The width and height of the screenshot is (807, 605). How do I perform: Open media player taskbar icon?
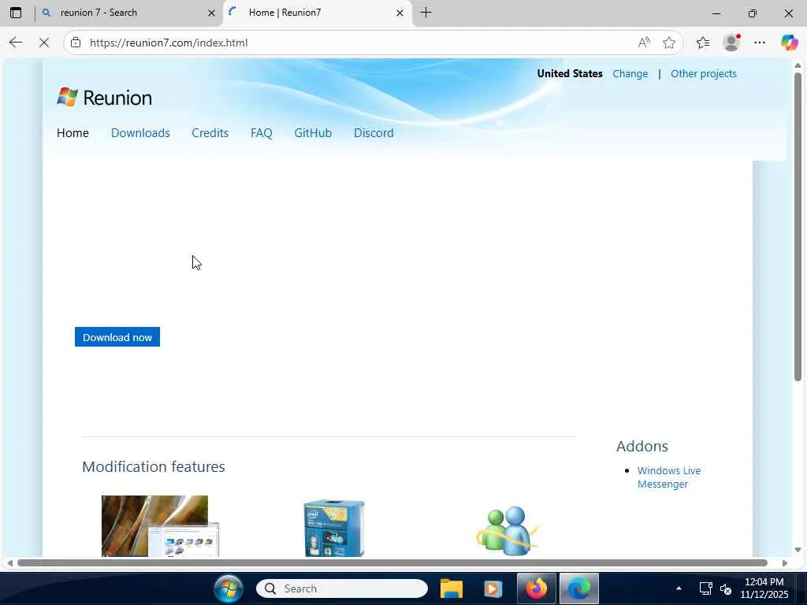[x=493, y=588]
